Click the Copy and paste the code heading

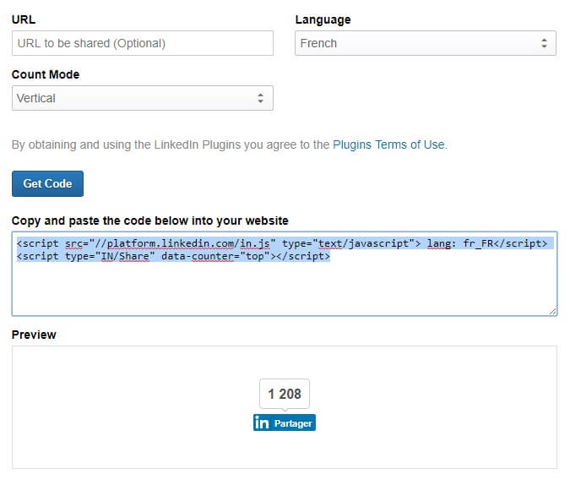(x=150, y=221)
